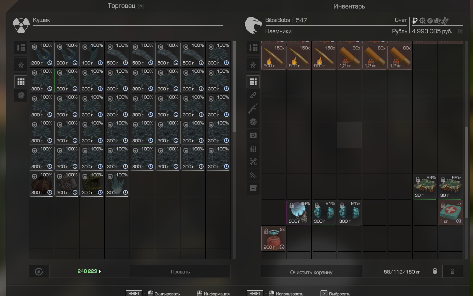Filter inventory by weapons rifle icon

click(x=253, y=108)
